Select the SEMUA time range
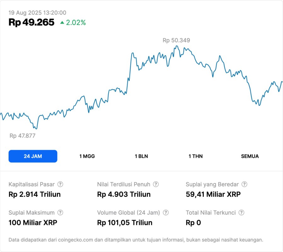 click(250, 156)
